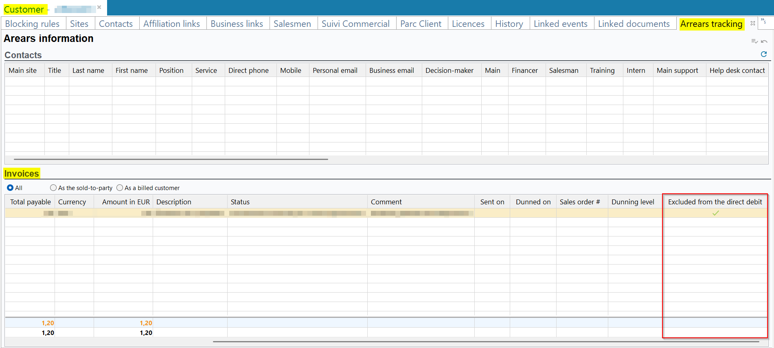
Task: Open the Blocking rules tab
Action: 32,24
